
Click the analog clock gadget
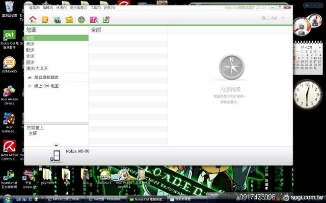point(308,94)
